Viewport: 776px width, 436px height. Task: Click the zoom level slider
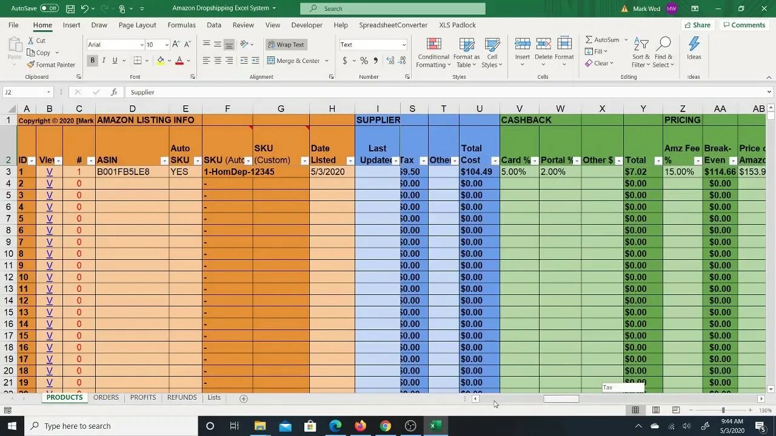tap(723, 411)
